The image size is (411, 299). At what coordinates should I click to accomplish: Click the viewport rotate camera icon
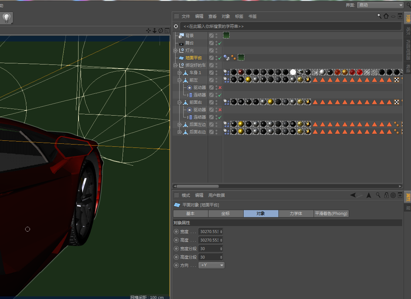pyautogui.click(x=161, y=30)
